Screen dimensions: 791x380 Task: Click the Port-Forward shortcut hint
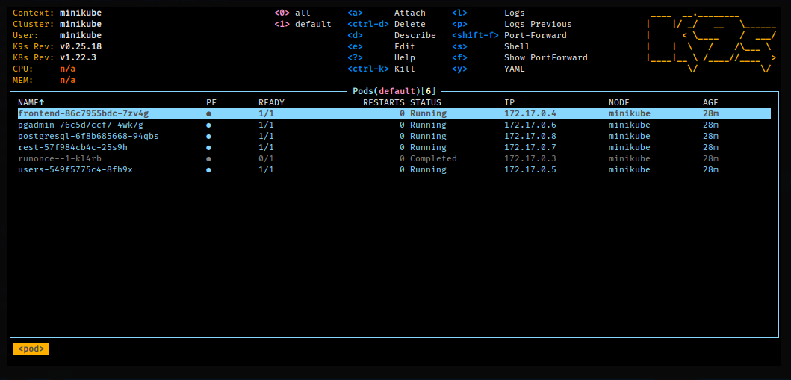535,36
